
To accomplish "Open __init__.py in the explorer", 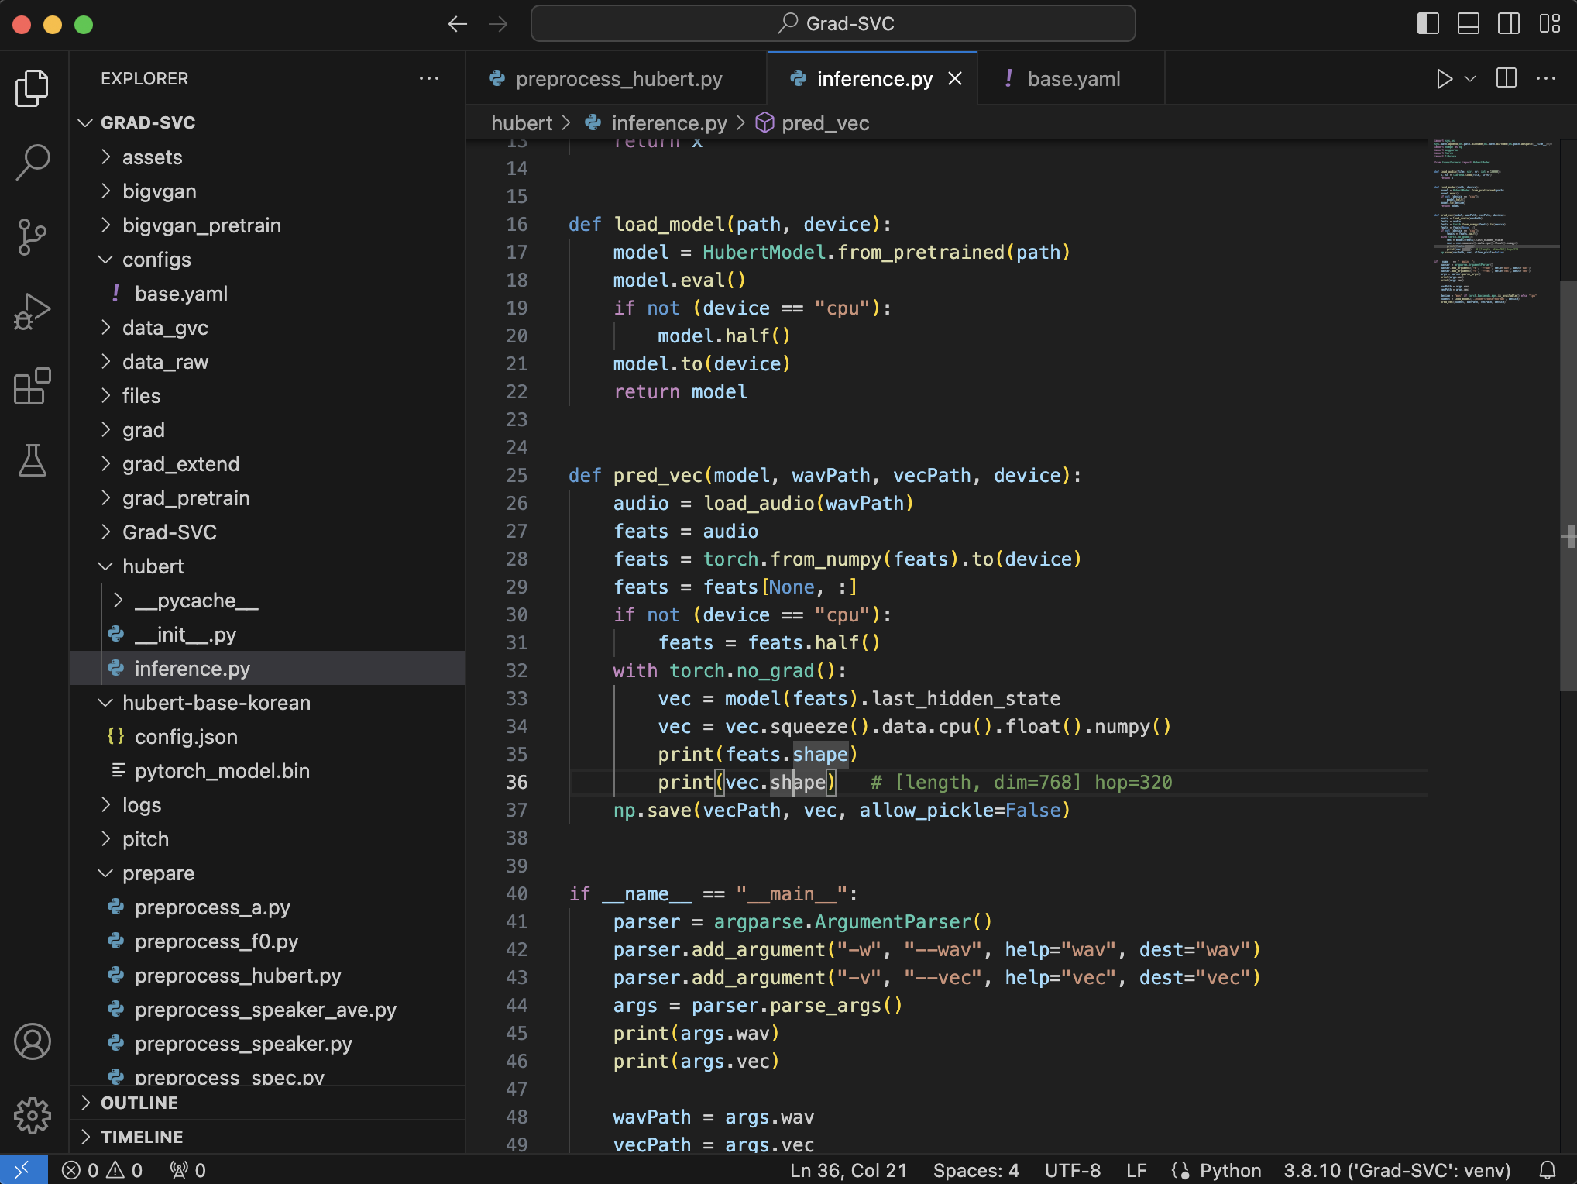I will [267, 634].
